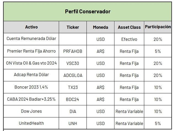Click the Cuenta Remunerada Dólar cell
Screen dimensions: 174x131
tap(31, 39)
